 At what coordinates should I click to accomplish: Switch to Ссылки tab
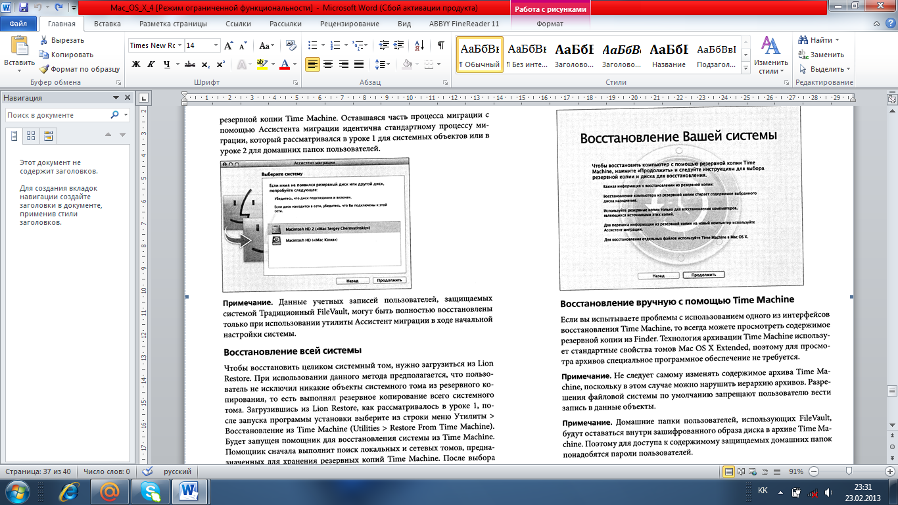click(238, 24)
